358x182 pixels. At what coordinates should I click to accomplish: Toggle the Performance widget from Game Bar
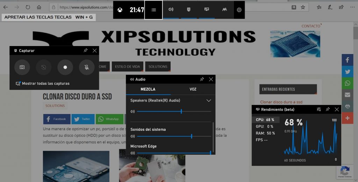coord(207,9)
